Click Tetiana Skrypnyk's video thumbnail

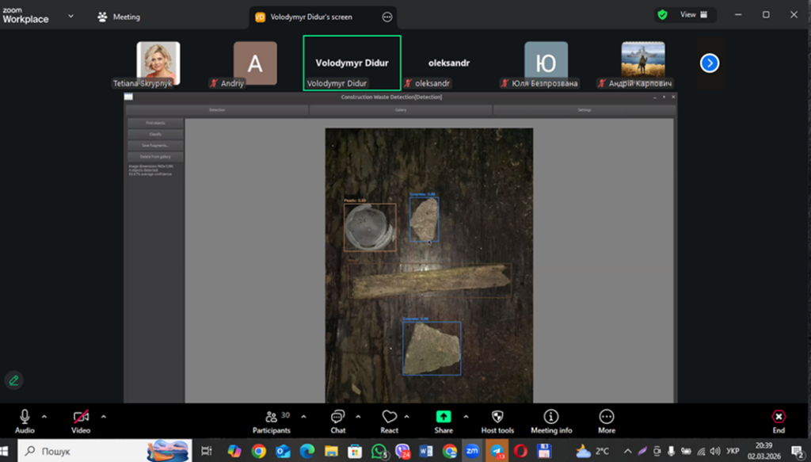[158, 62]
